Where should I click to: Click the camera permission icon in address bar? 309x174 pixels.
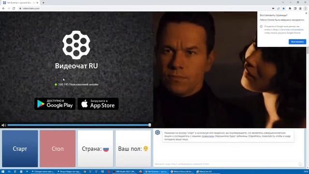pyautogui.click(x=273, y=9)
